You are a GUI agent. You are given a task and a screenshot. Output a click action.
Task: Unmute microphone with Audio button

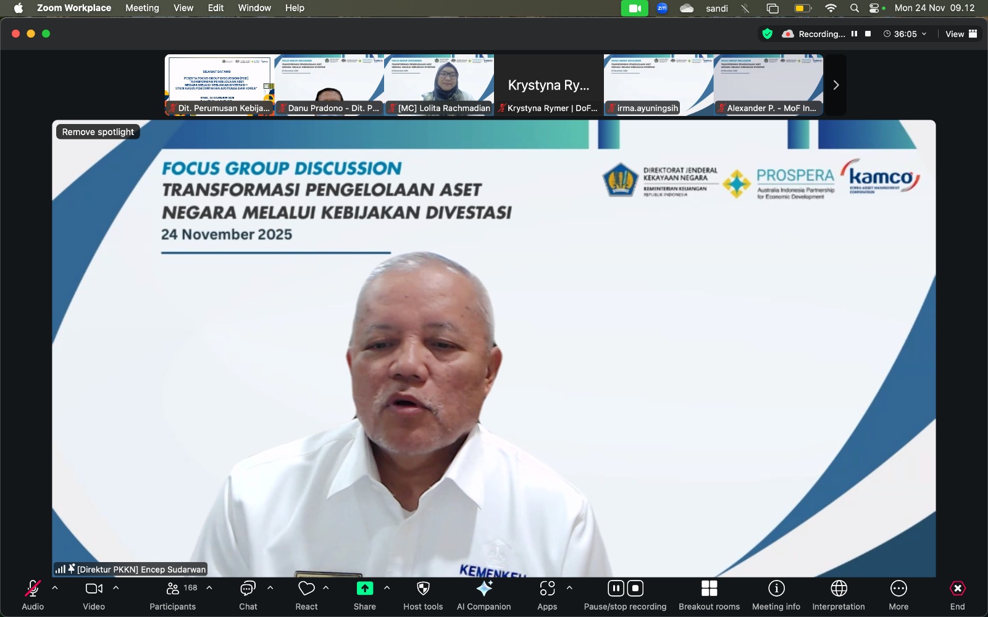pyautogui.click(x=33, y=589)
